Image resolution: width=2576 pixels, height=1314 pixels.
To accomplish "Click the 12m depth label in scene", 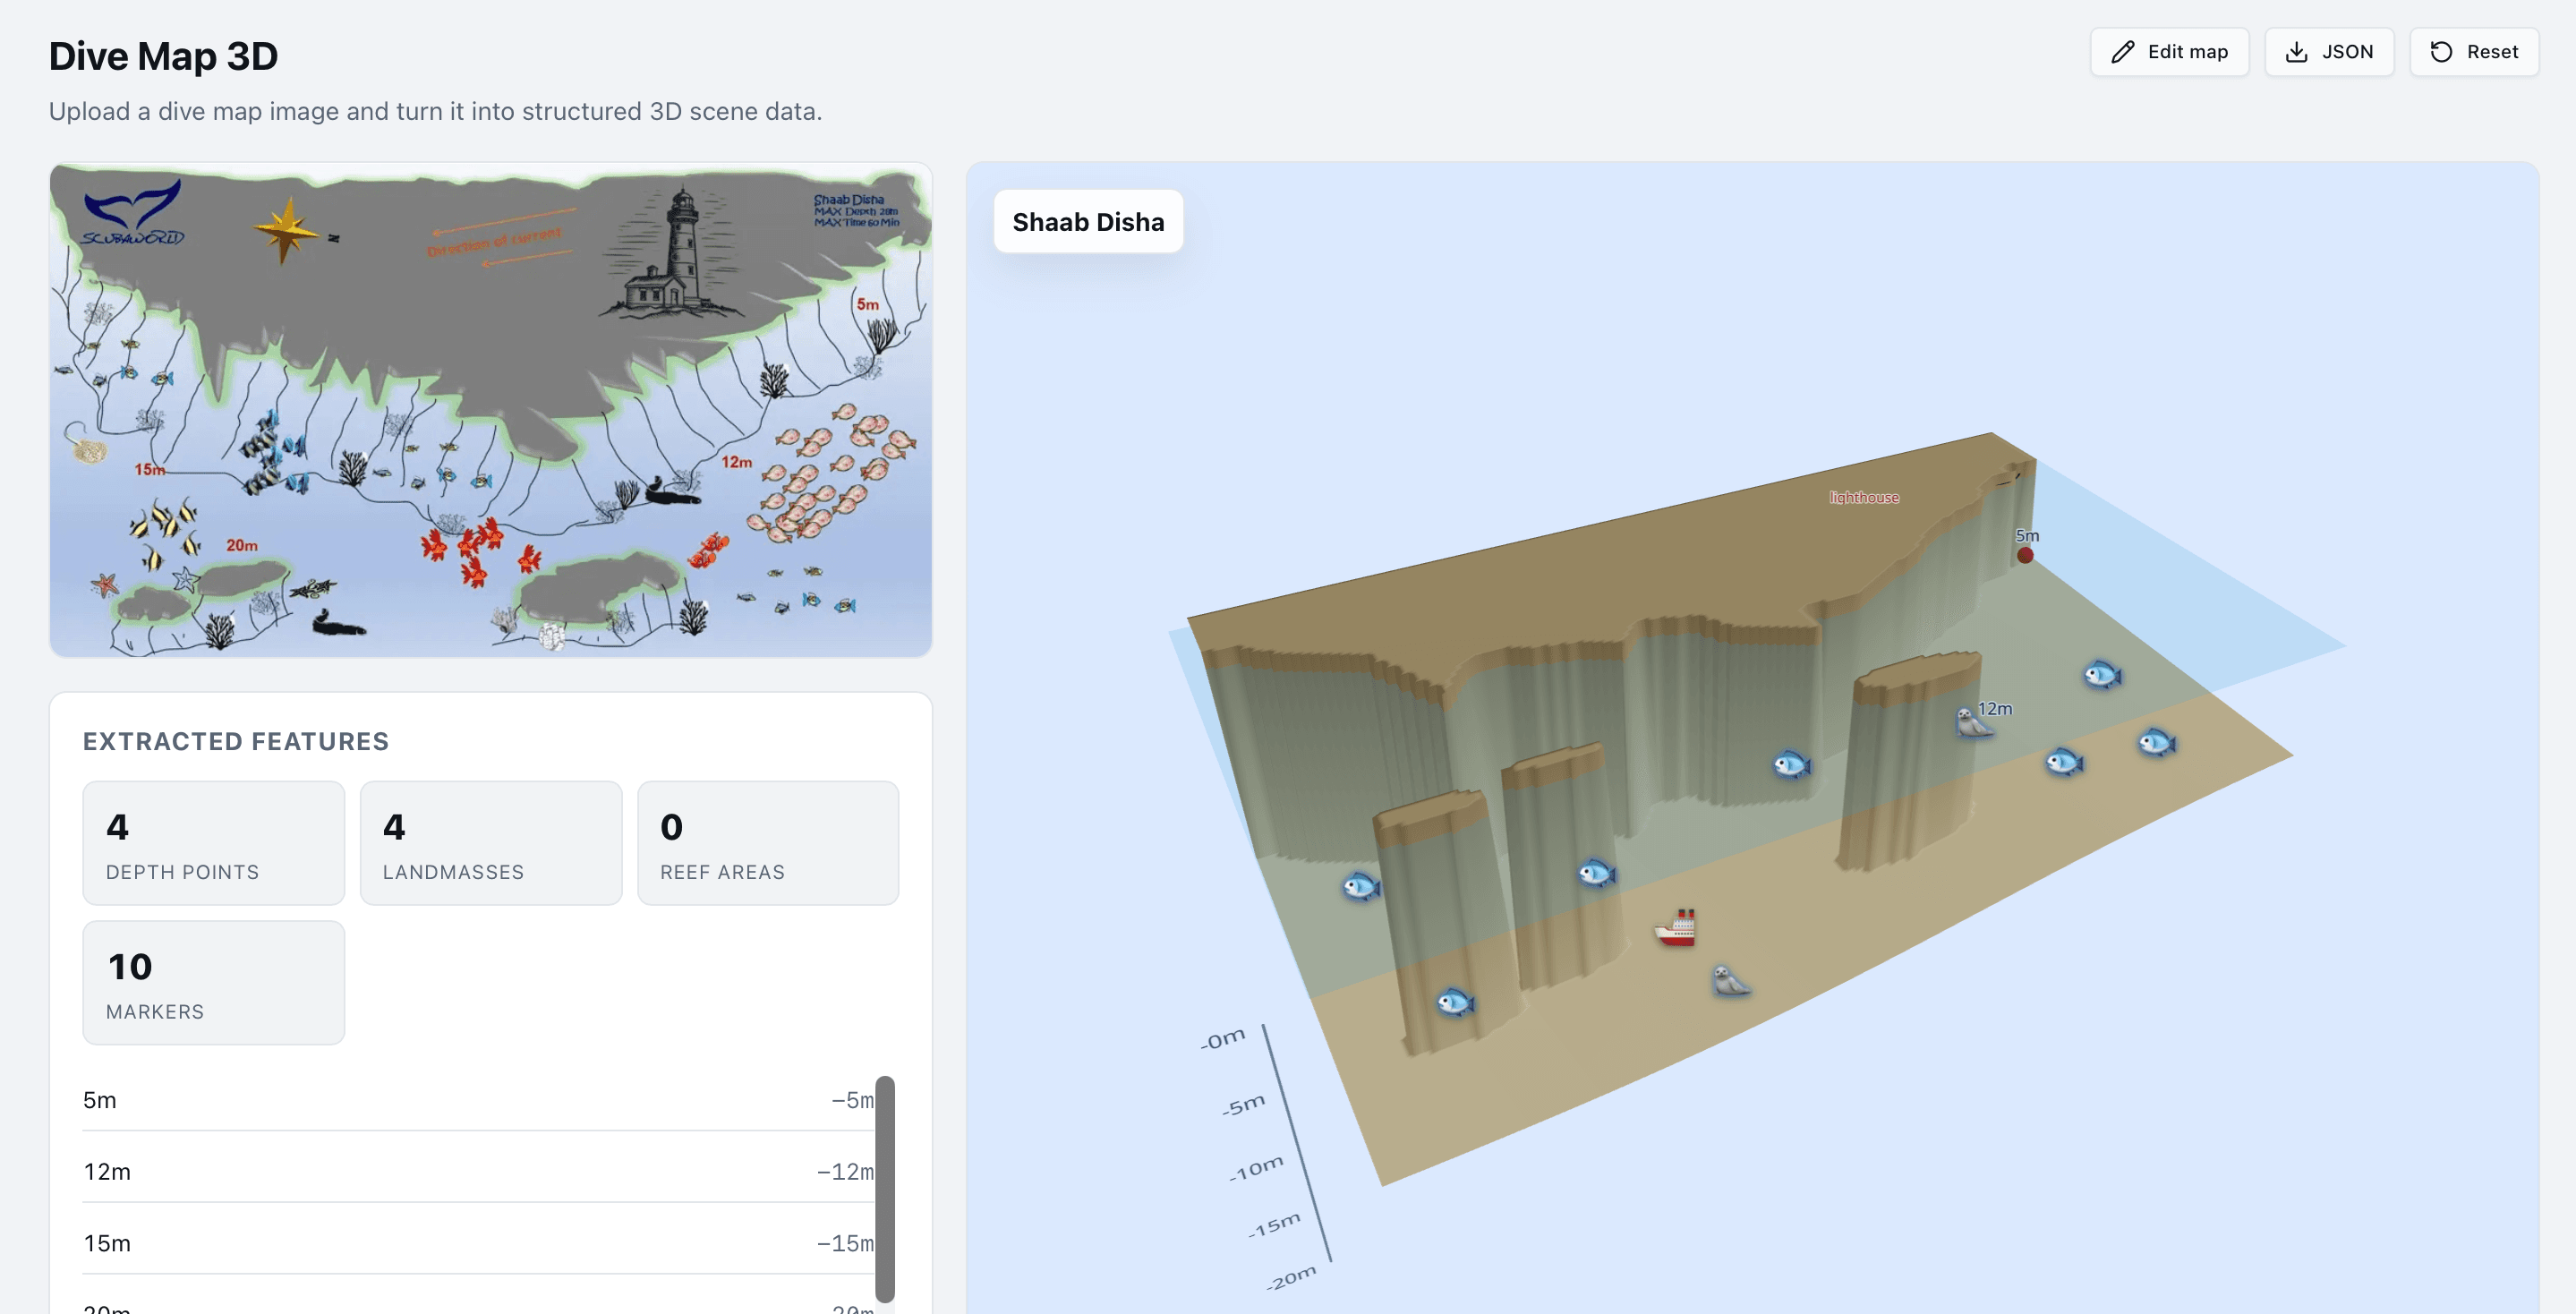I will coord(1995,708).
